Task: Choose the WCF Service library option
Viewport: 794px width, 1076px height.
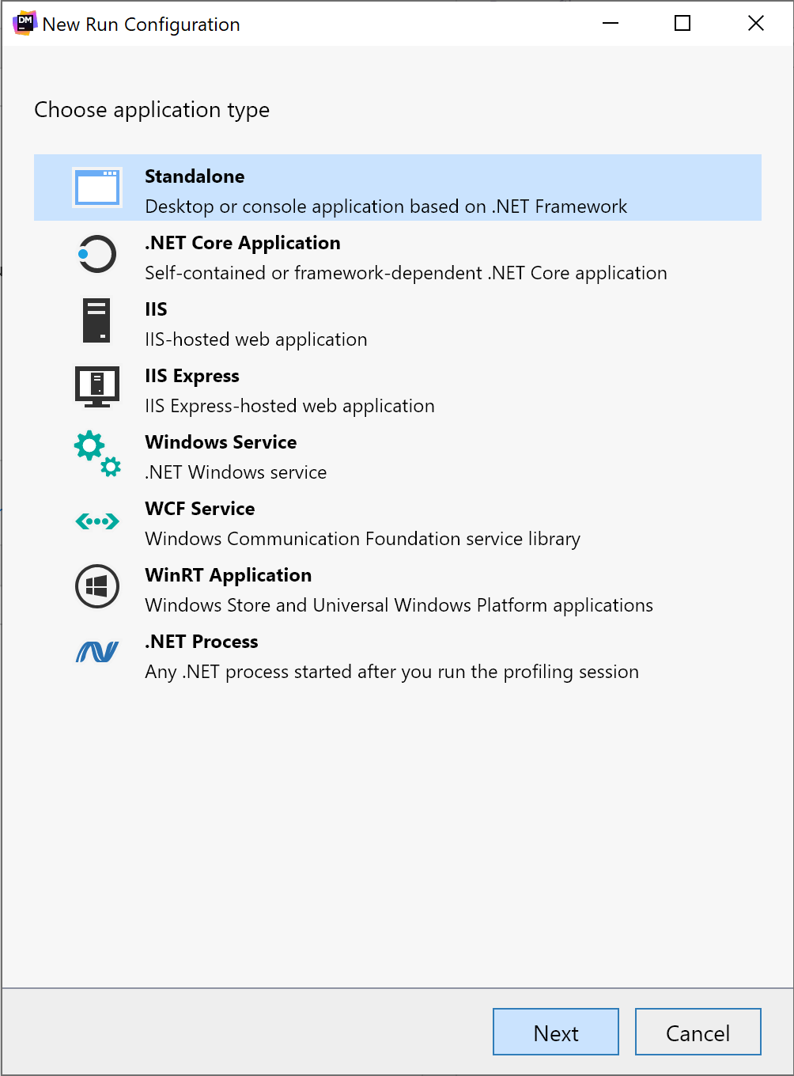Action: click(356, 521)
